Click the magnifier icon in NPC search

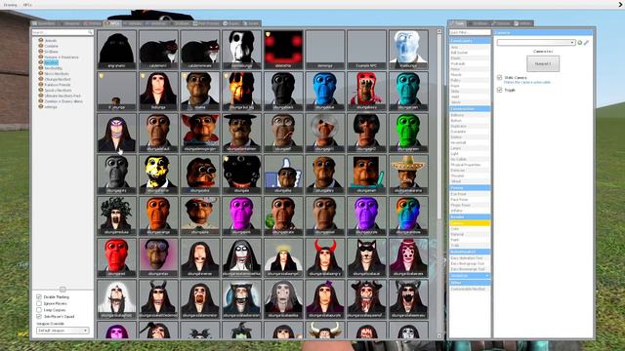pyautogui.click(x=90, y=32)
